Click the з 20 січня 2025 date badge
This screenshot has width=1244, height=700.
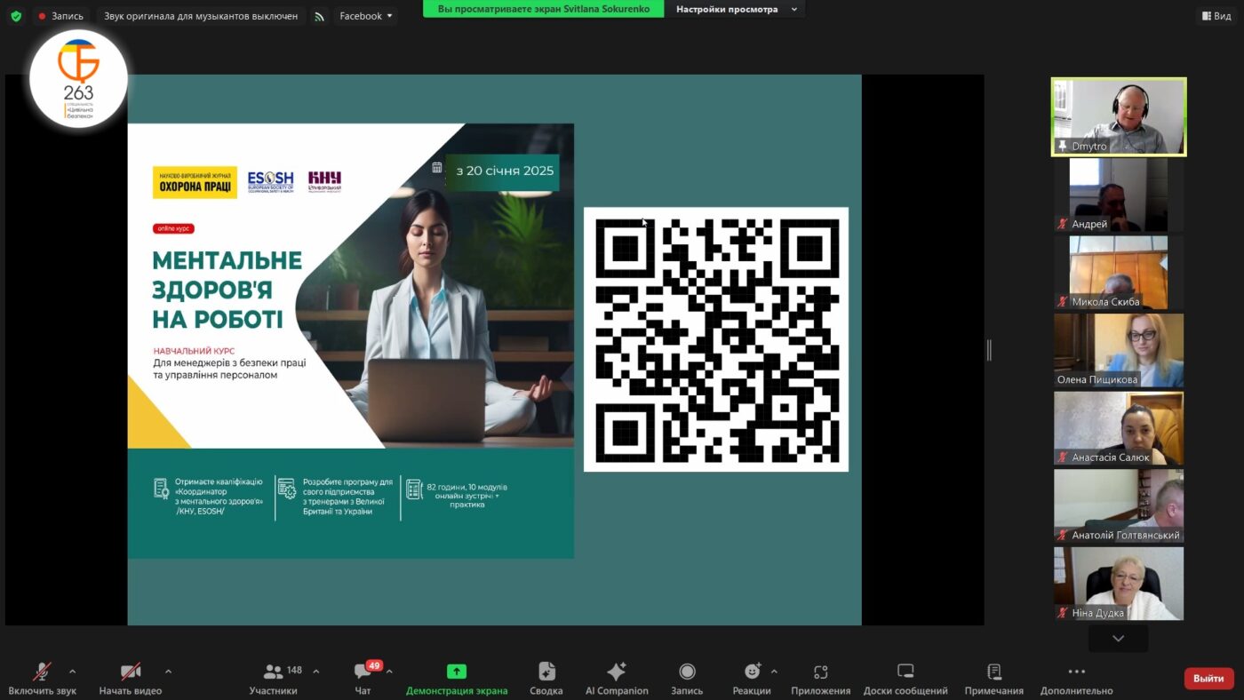tap(505, 171)
